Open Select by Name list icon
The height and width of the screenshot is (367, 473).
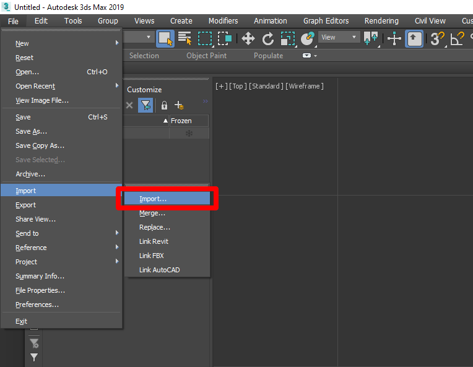click(184, 38)
